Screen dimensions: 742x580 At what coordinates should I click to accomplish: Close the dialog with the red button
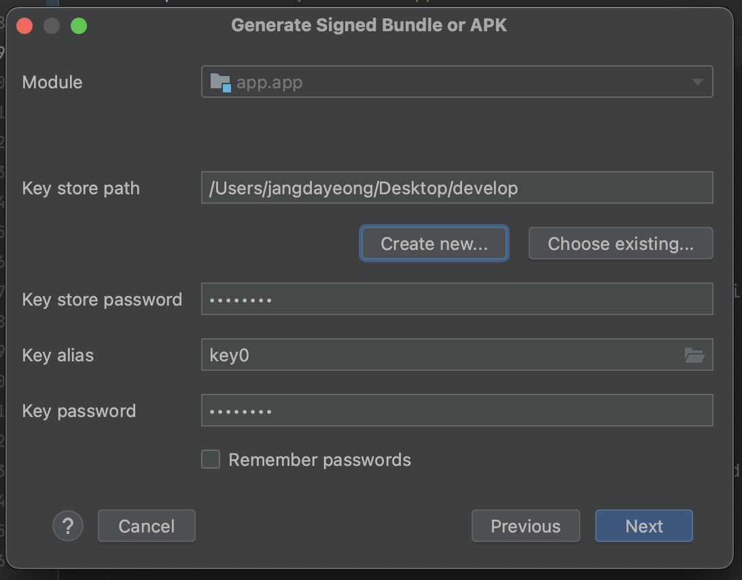(25, 26)
